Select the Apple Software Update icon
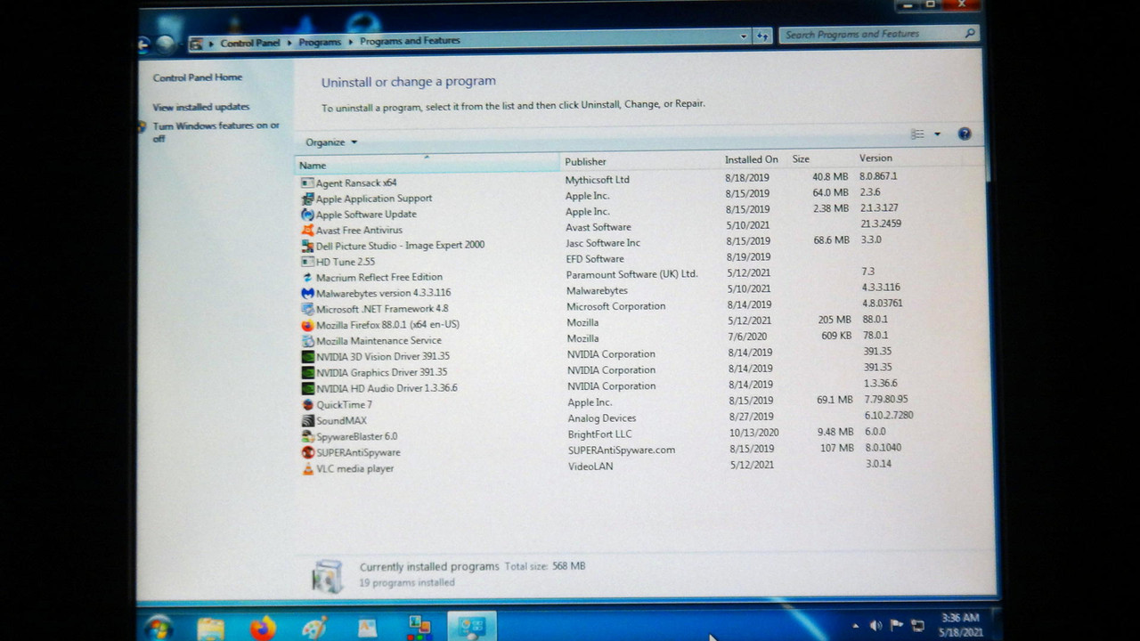The width and height of the screenshot is (1140, 641). 307,215
